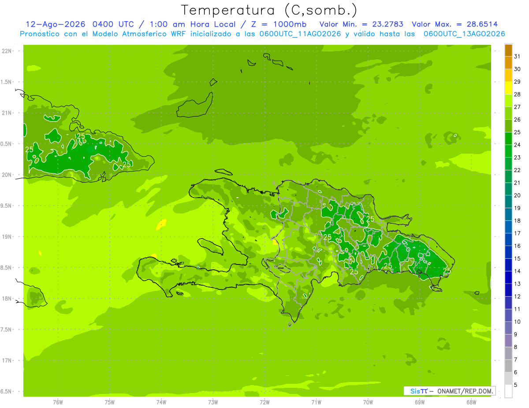Screen dimensions: 529x408
Task: Select the 72W longitude label
Action: coord(264,402)
